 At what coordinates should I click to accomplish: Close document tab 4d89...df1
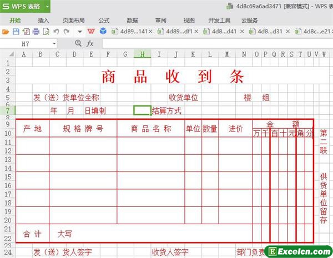coord(196,32)
